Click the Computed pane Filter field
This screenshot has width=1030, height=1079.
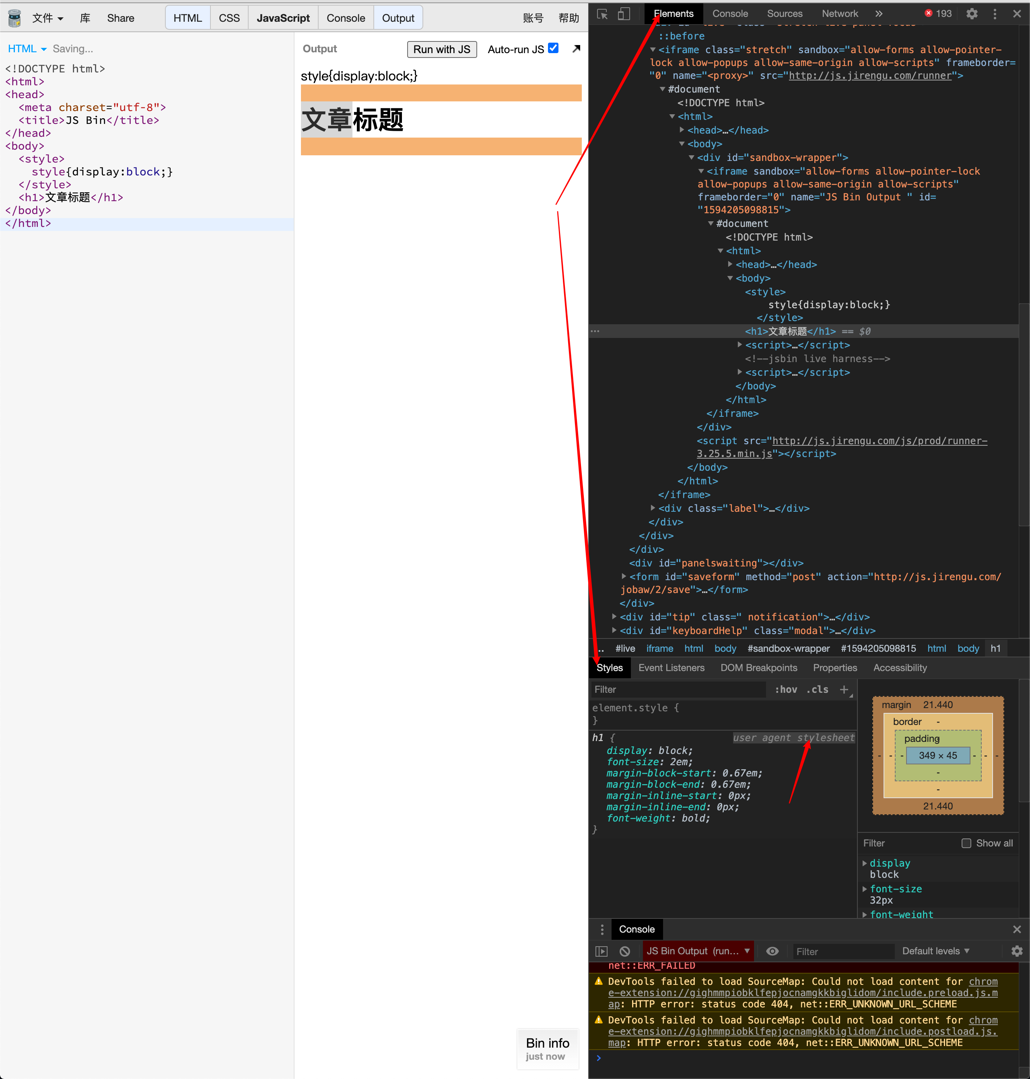(x=908, y=843)
